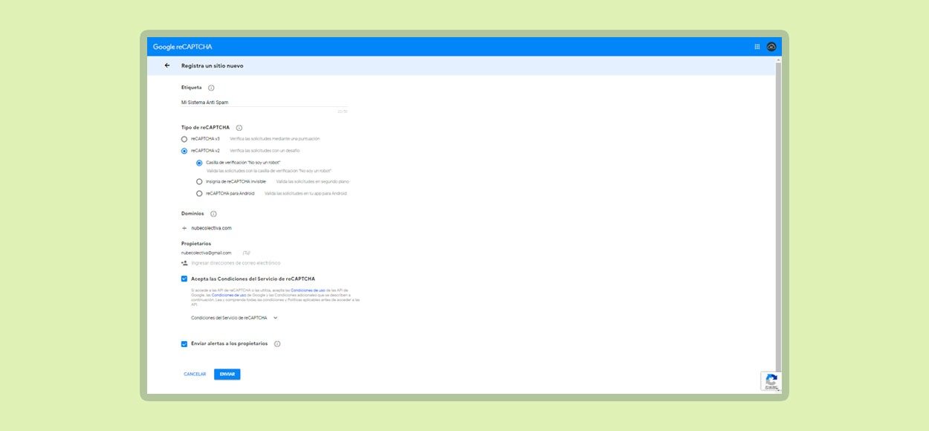Show info for Tipo de reCAPTCHA

tap(239, 128)
